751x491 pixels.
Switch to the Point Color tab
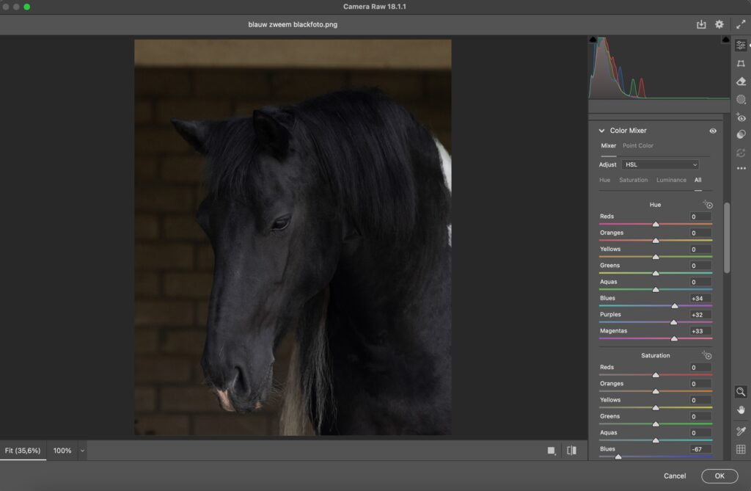[637, 145]
